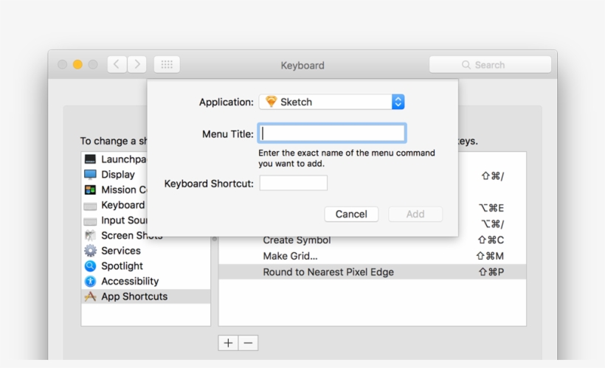
Task: Open the Application dropdown showing Sketch
Action: (x=331, y=102)
